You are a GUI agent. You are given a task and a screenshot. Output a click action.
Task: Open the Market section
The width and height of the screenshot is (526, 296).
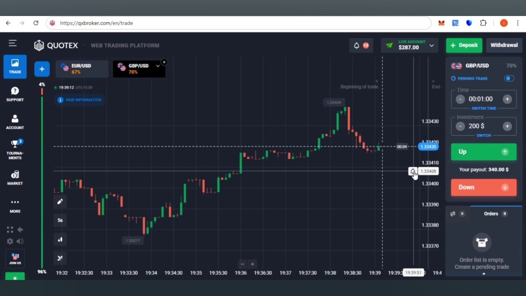tap(15, 178)
